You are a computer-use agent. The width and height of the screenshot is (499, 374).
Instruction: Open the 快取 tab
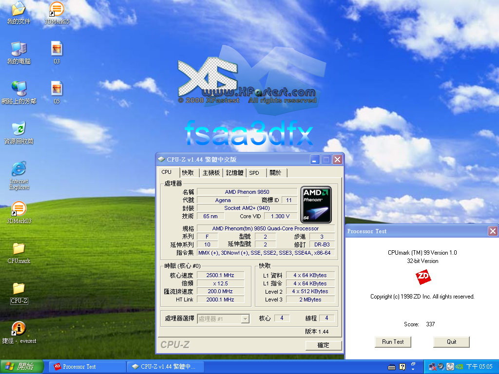coord(188,173)
